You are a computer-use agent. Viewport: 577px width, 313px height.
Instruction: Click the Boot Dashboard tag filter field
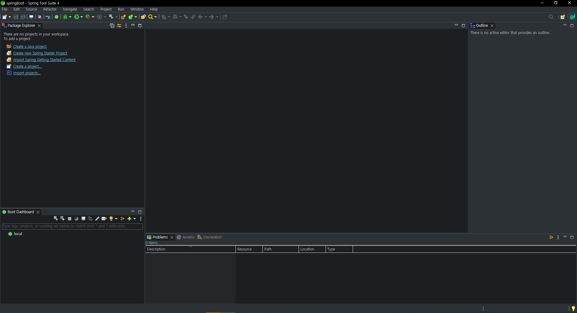tap(72, 226)
